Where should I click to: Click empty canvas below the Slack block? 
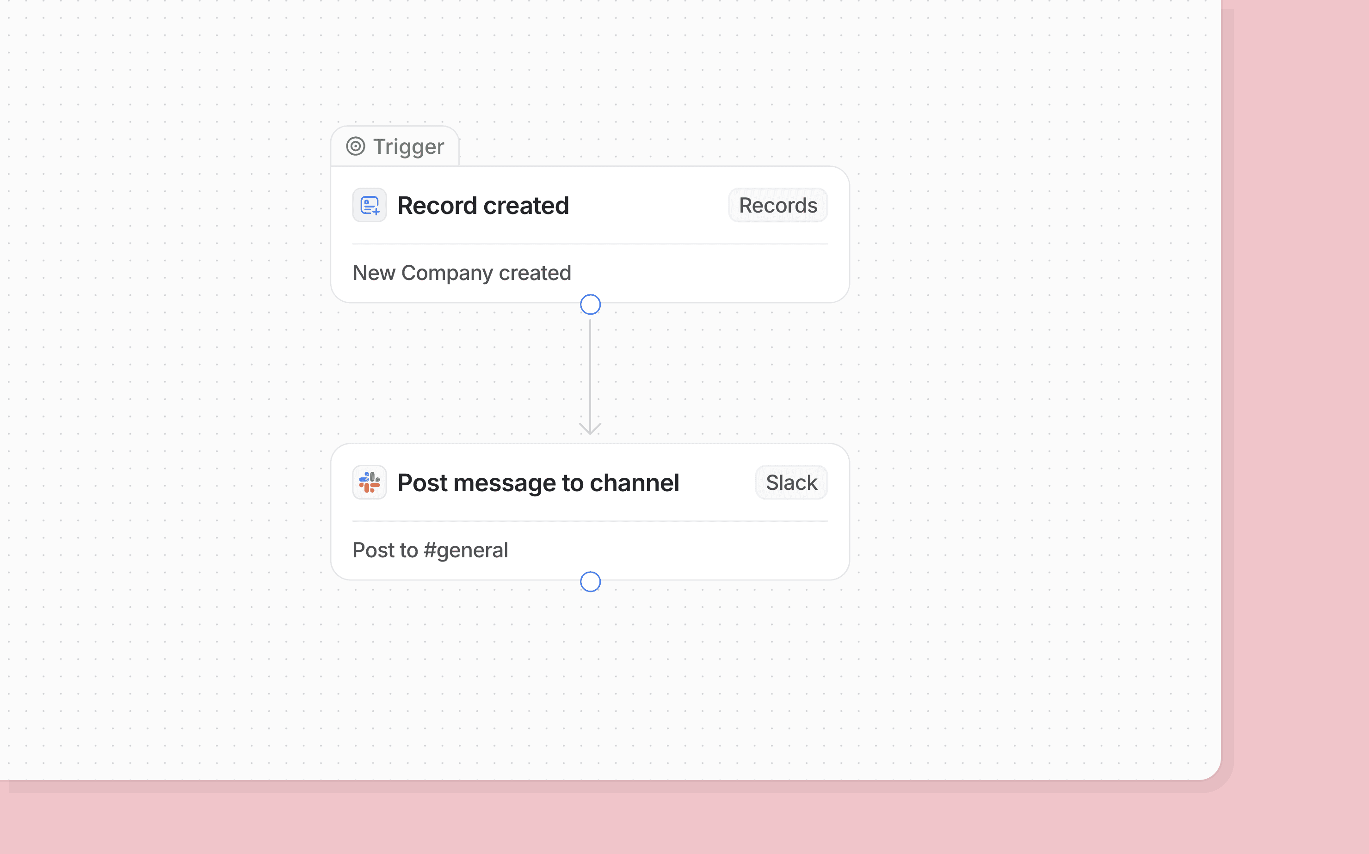(590, 678)
